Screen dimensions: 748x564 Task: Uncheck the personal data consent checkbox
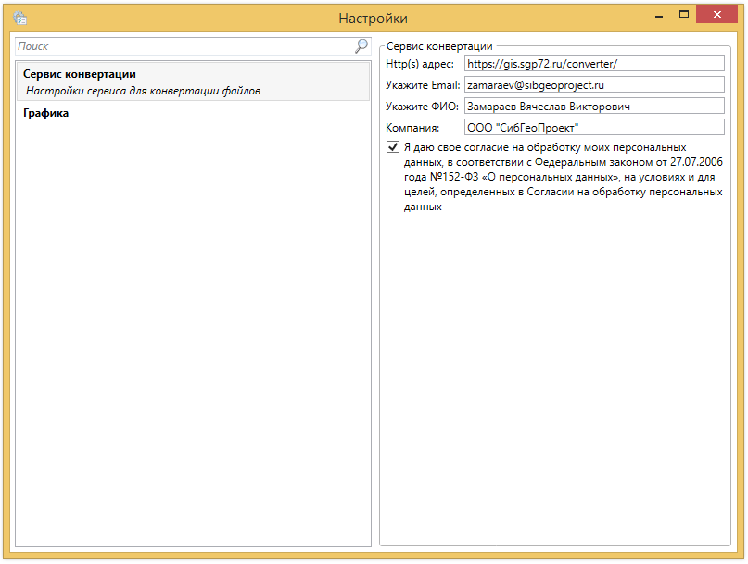pos(393,147)
